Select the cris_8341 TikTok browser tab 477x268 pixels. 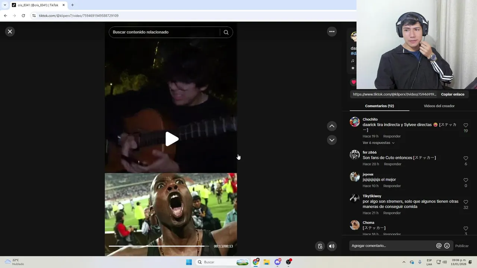click(38, 5)
